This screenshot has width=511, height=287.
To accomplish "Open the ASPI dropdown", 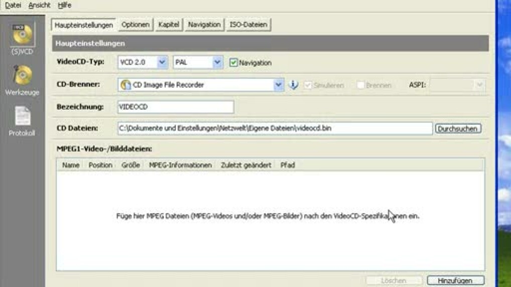I will click(x=479, y=85).
